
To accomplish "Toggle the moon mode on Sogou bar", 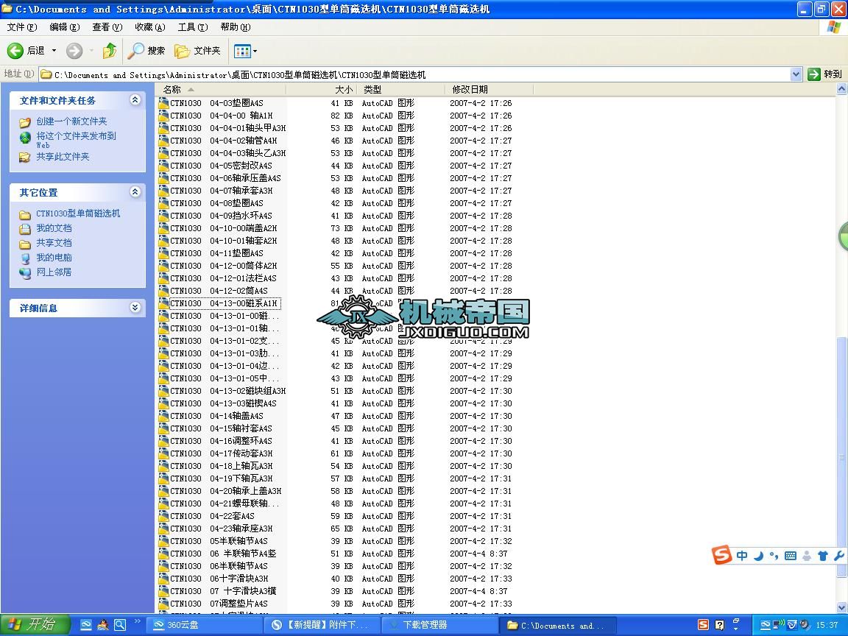I will click(757, 556).
